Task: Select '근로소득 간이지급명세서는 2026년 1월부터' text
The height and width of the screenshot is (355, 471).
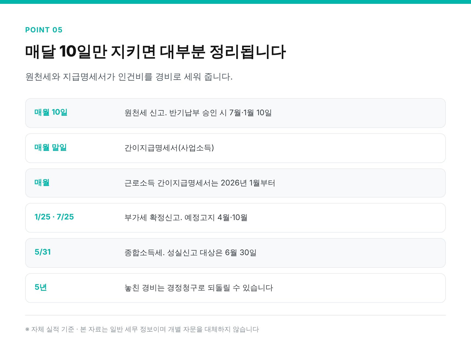Action: coord(200,183)
